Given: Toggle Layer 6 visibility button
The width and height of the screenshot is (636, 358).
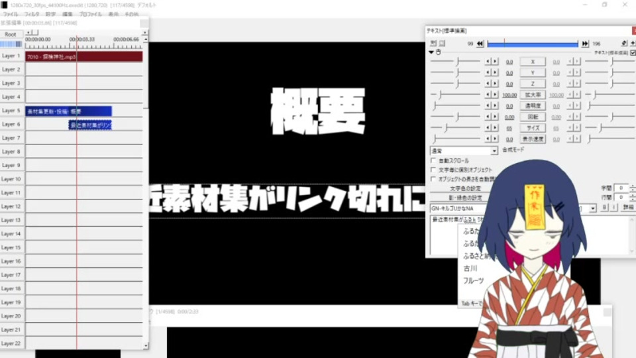Looking at the screenshot, I should [11, 124].
